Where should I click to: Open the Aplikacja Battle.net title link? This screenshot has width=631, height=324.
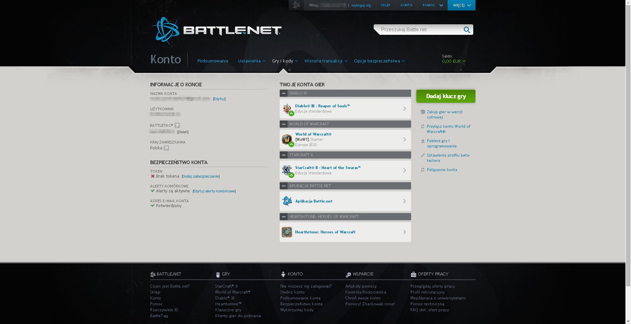tap(314, 201)
